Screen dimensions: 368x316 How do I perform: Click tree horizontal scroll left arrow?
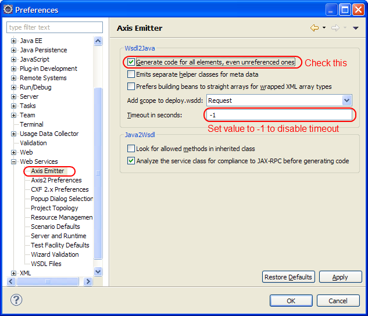tap(11, 281)
